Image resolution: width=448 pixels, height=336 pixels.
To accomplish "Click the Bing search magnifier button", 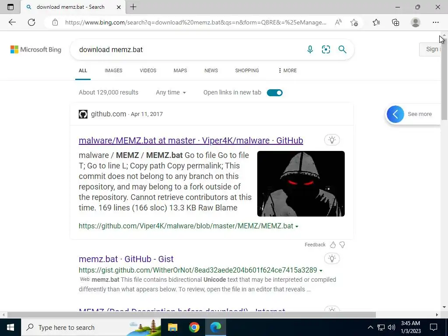I will coord(342,49).
